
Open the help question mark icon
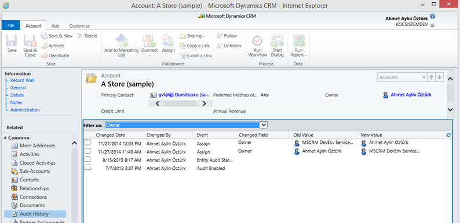[432, 17]
